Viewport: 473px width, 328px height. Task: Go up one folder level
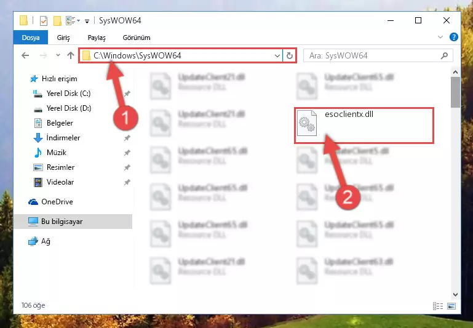point(71,55)
